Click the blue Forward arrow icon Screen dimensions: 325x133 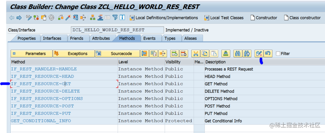coord(19,18)
